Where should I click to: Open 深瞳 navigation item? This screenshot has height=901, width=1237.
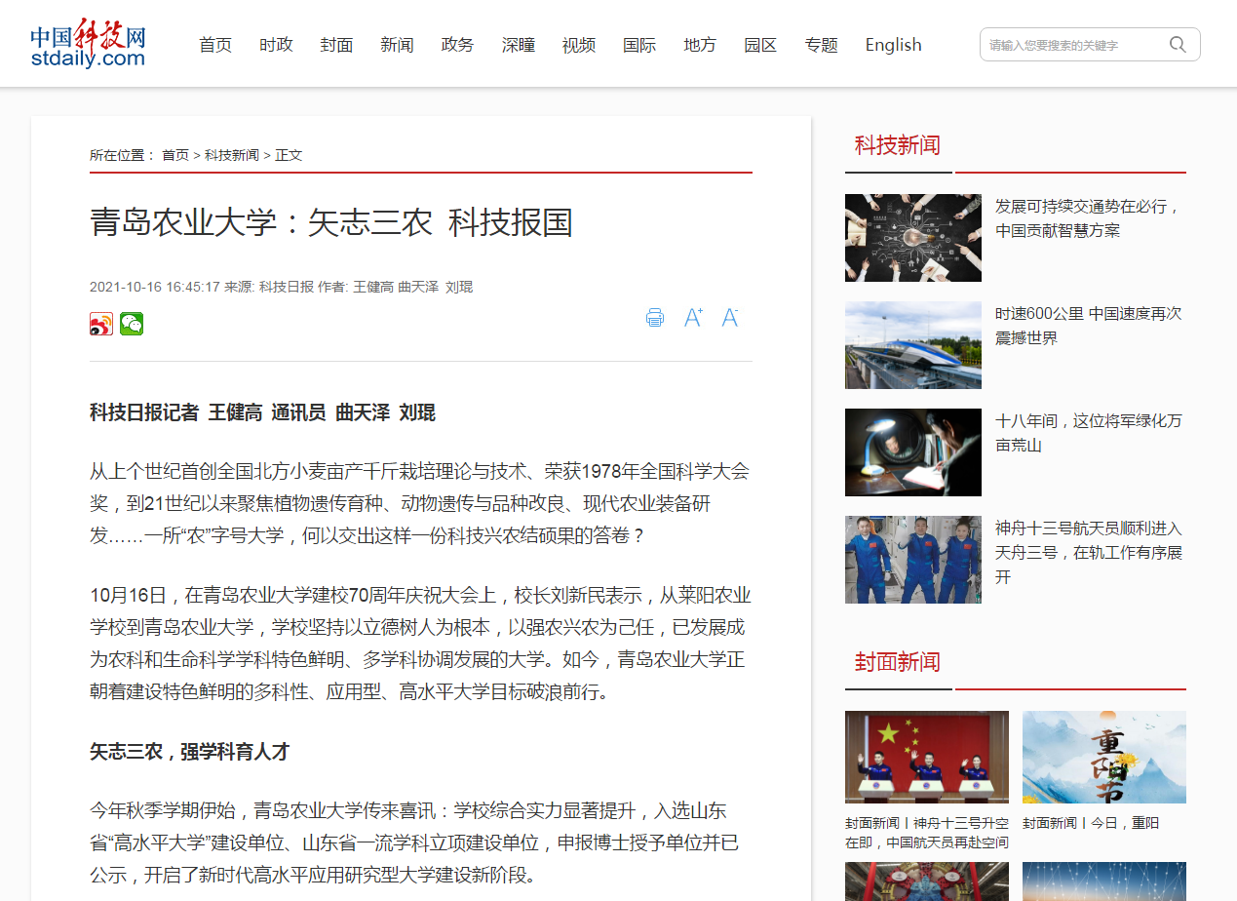point(518,45)
